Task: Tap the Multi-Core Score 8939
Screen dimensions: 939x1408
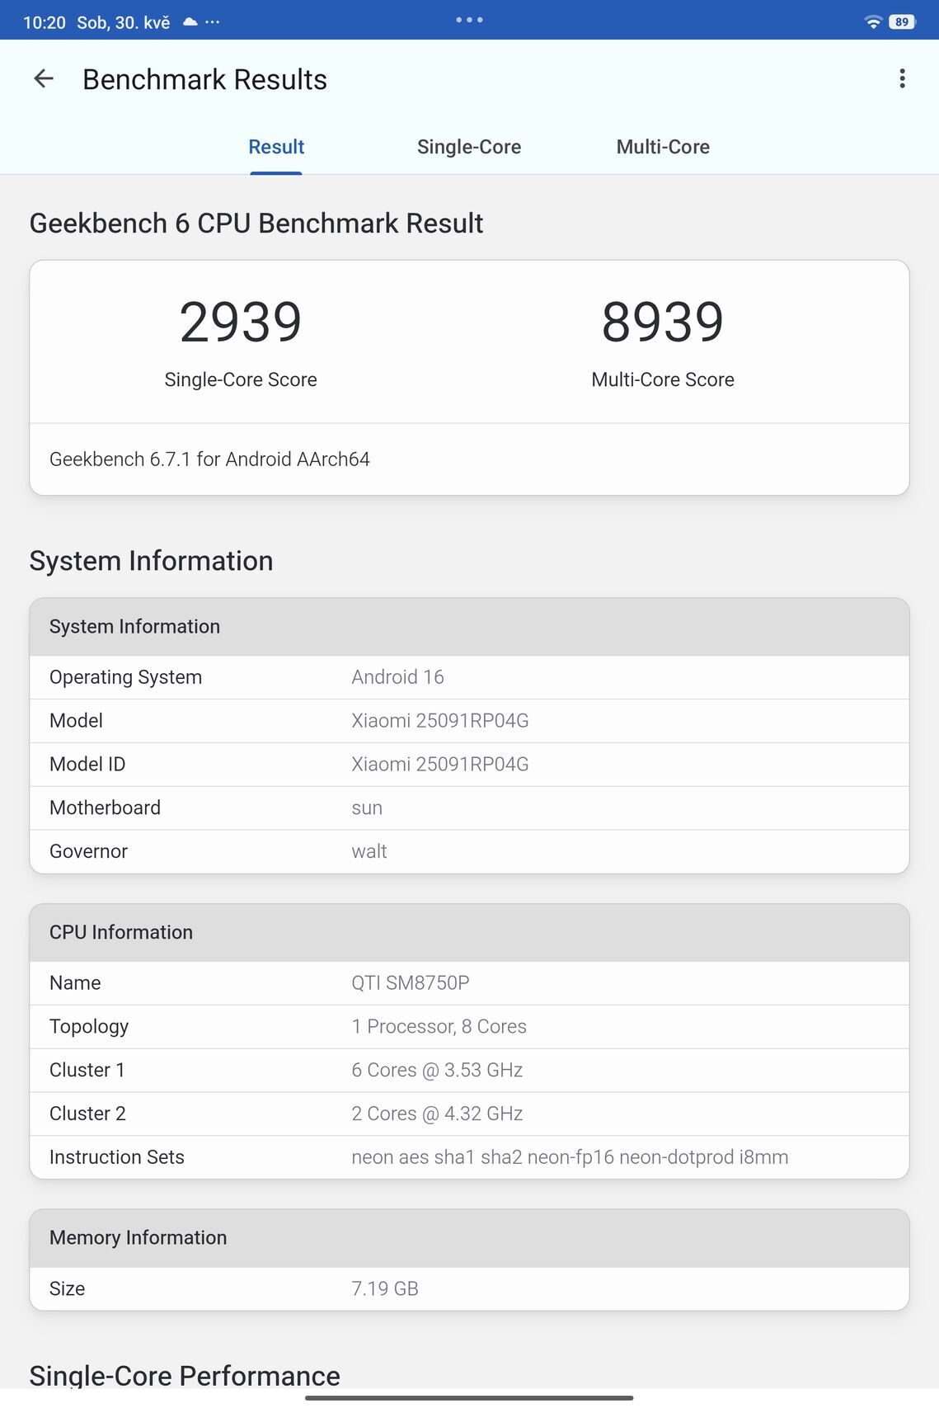Action: (663, 322)
